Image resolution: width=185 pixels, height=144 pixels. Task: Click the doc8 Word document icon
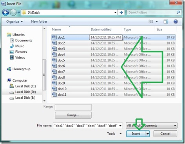54,77
